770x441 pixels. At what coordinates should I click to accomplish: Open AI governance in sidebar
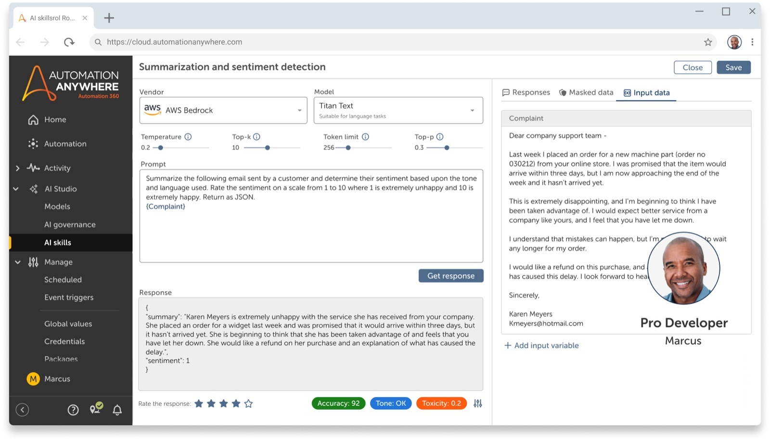(70, 225)
